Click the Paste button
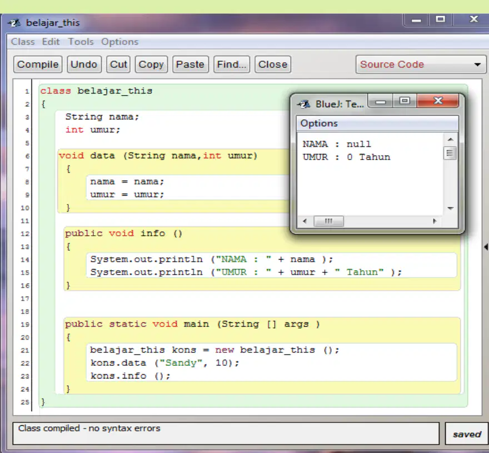This screenshot has width=489, height=453. pyautogui.click(x=190, y=64)
